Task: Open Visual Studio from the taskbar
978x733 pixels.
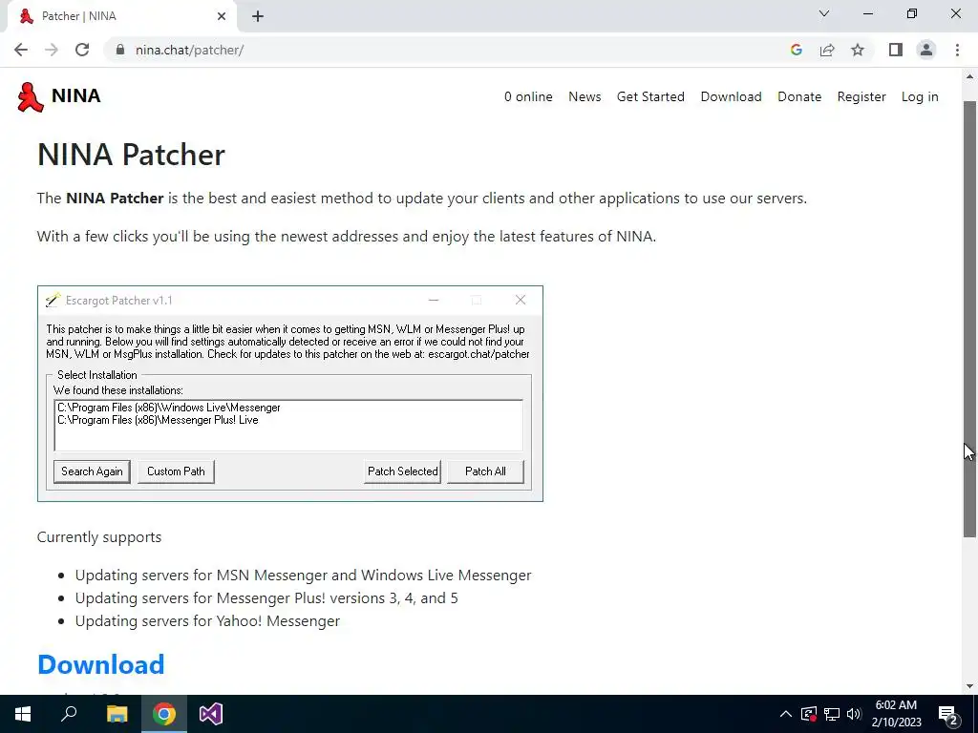Action: click(x=211, y=714)
